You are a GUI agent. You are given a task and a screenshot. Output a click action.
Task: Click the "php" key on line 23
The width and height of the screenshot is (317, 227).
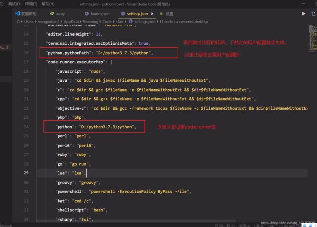(61, 117)
